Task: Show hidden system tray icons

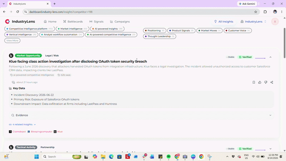Action: 227,157
